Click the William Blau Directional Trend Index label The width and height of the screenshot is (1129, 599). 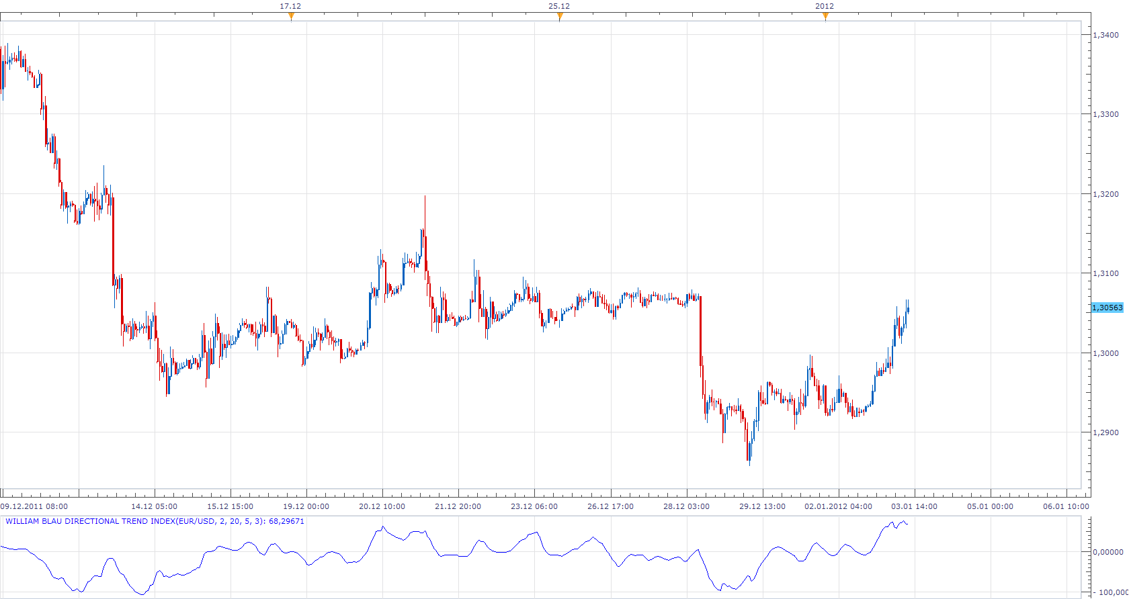pos(155,521)
